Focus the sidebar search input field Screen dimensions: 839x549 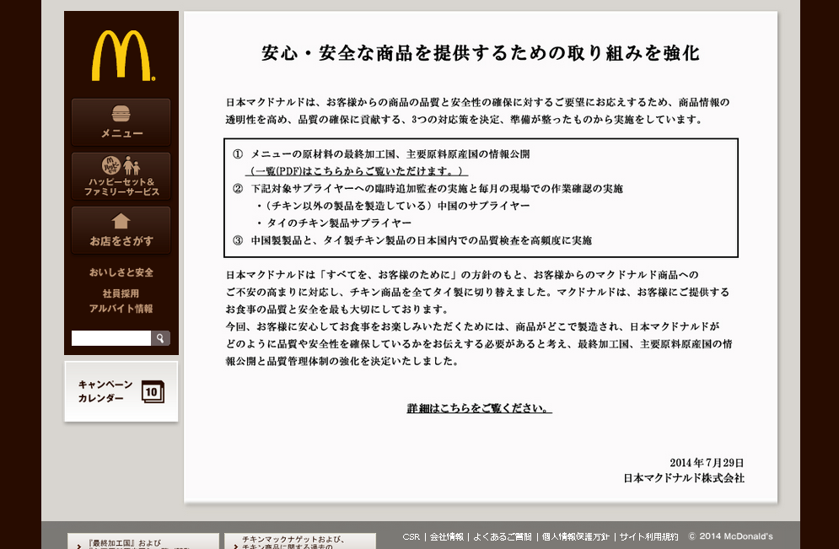(x=111, y=338)
